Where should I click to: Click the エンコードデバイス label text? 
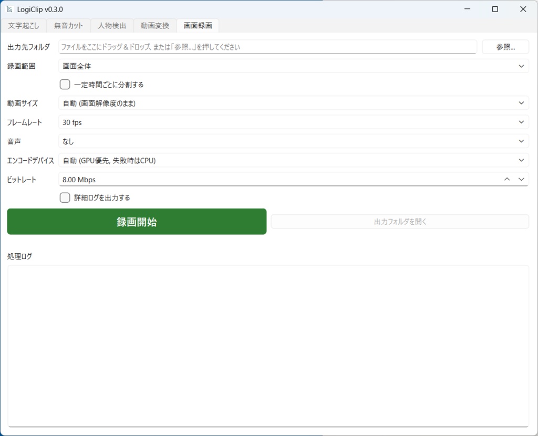(30, 160)
